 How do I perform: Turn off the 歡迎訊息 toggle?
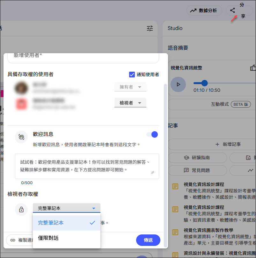point(152,134)
